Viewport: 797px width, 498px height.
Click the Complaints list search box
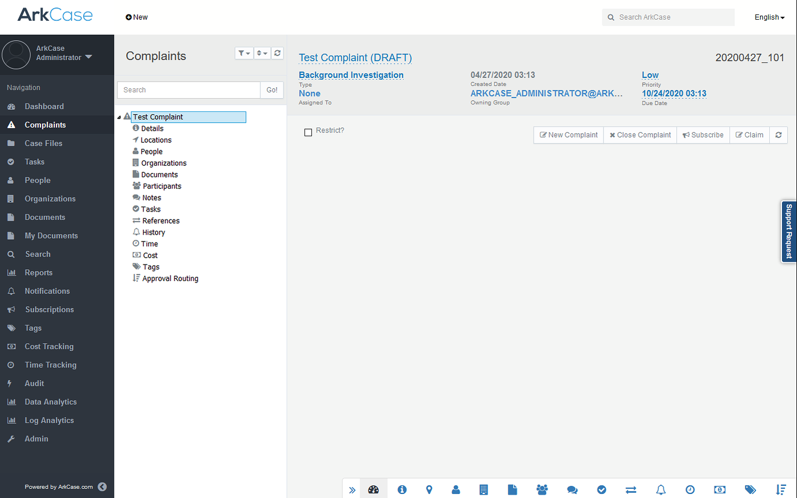pos(189,90)
